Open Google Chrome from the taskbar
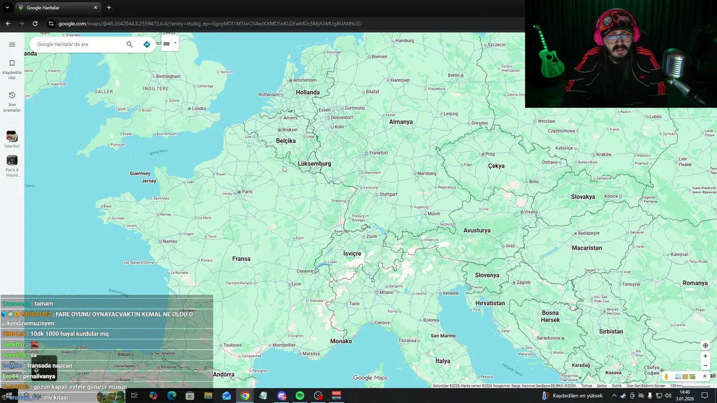 pyautogui.click(x=245, y=396)
